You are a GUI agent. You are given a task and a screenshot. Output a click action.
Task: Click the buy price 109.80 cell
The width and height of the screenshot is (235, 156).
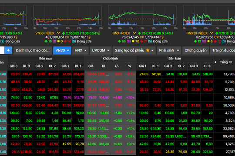pyautogui.click(x=14, y=113)
